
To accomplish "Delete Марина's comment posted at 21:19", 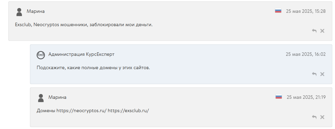I will click(x=322, y=117).
